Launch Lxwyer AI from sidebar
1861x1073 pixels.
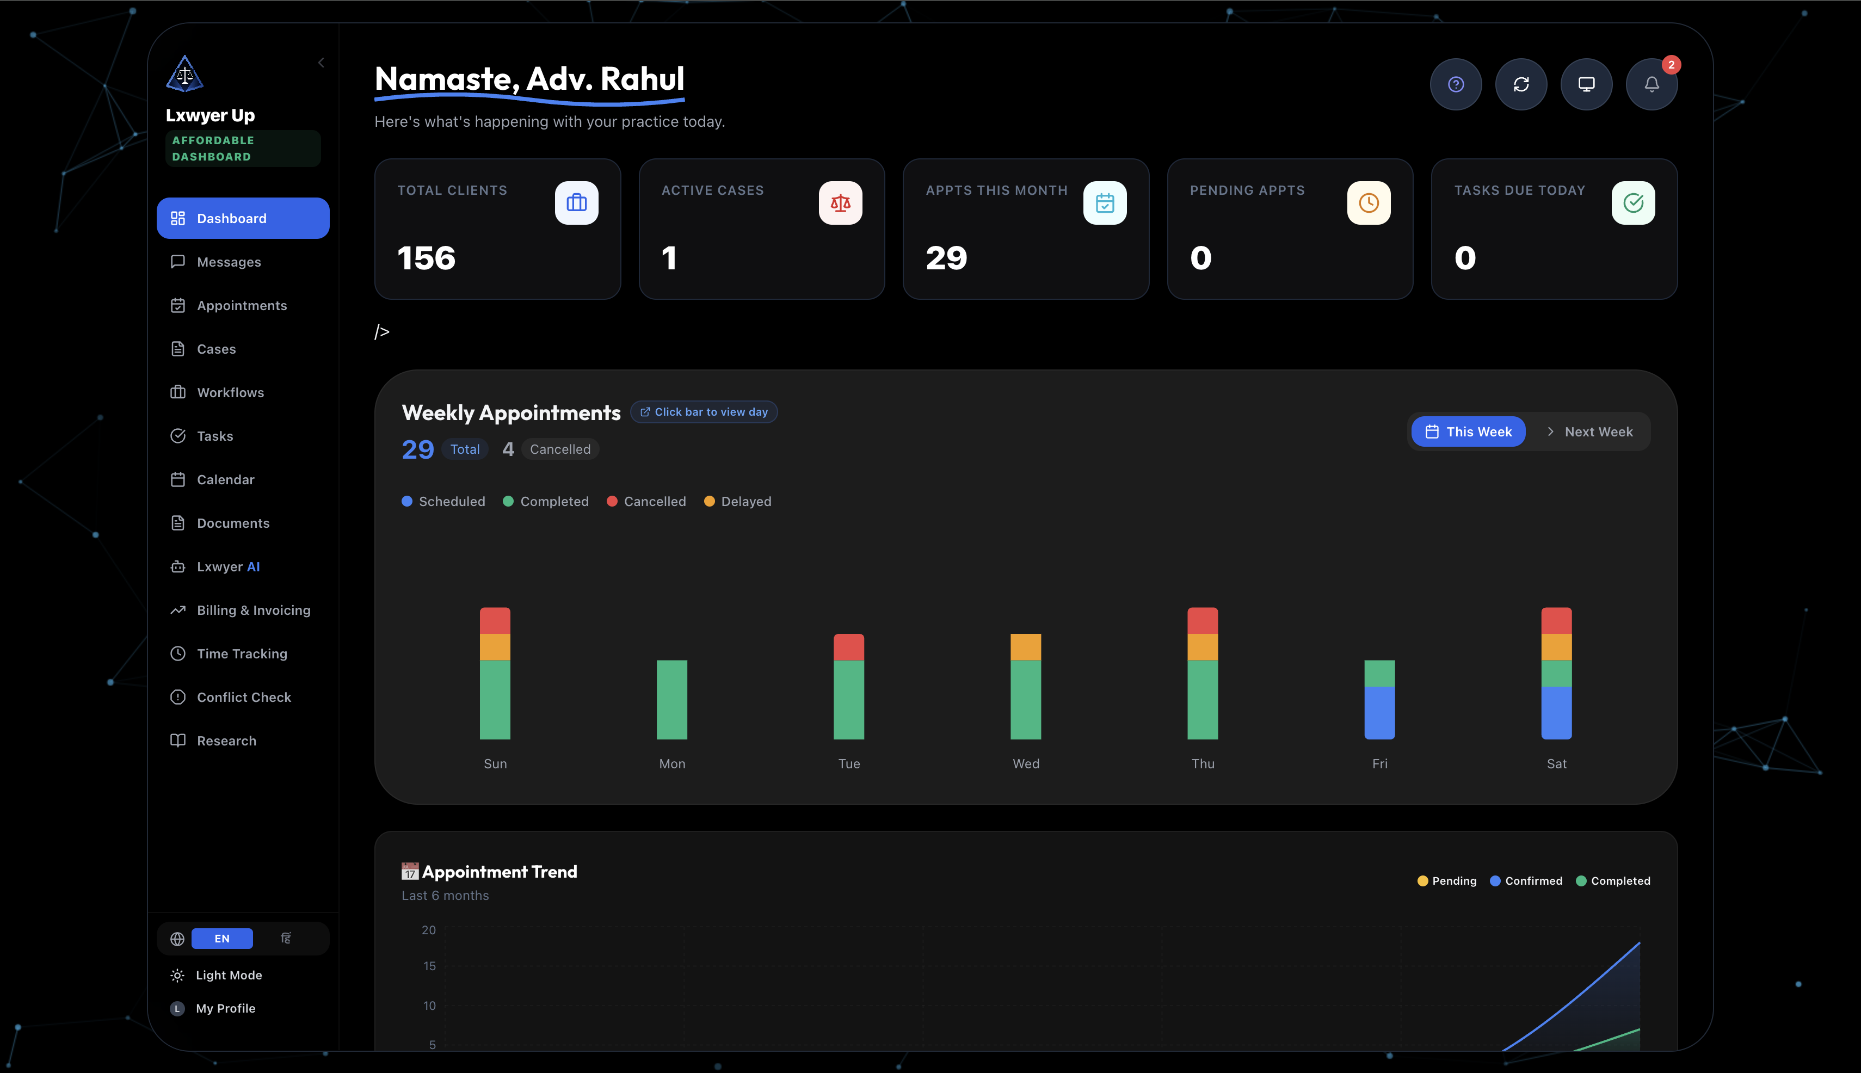(243, 566)
